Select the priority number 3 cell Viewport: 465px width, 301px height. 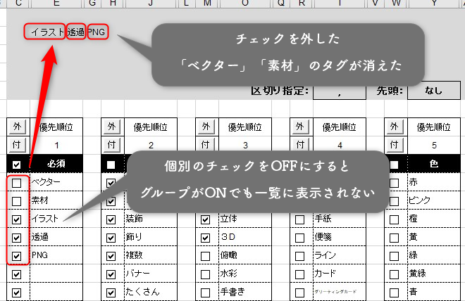pos(245,145)
